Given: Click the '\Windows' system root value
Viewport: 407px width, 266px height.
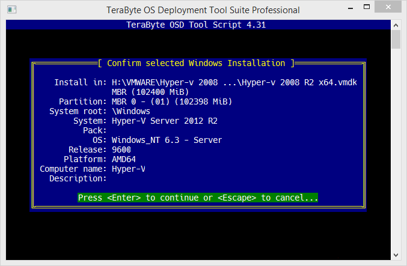Looking at the screenshot, I should tap(131, 111).
